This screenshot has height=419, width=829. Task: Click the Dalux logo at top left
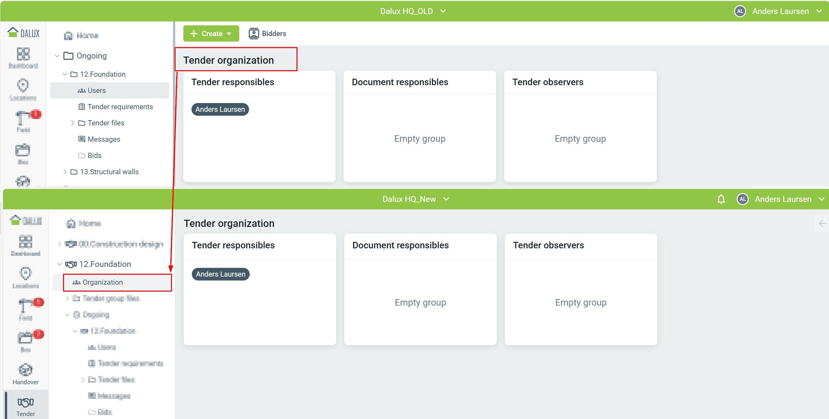pos(23,33)
